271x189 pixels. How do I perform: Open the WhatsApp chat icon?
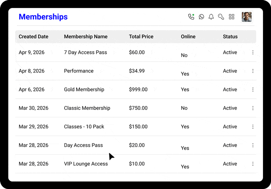click(201, 17)
